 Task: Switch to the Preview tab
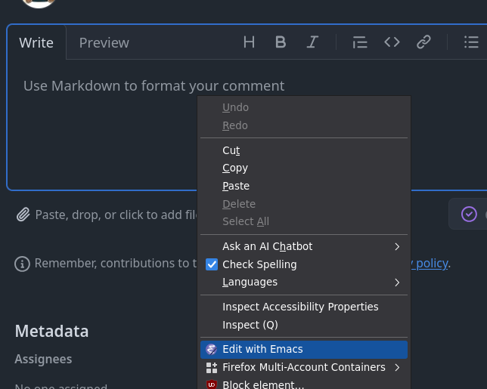coord(104,43)
